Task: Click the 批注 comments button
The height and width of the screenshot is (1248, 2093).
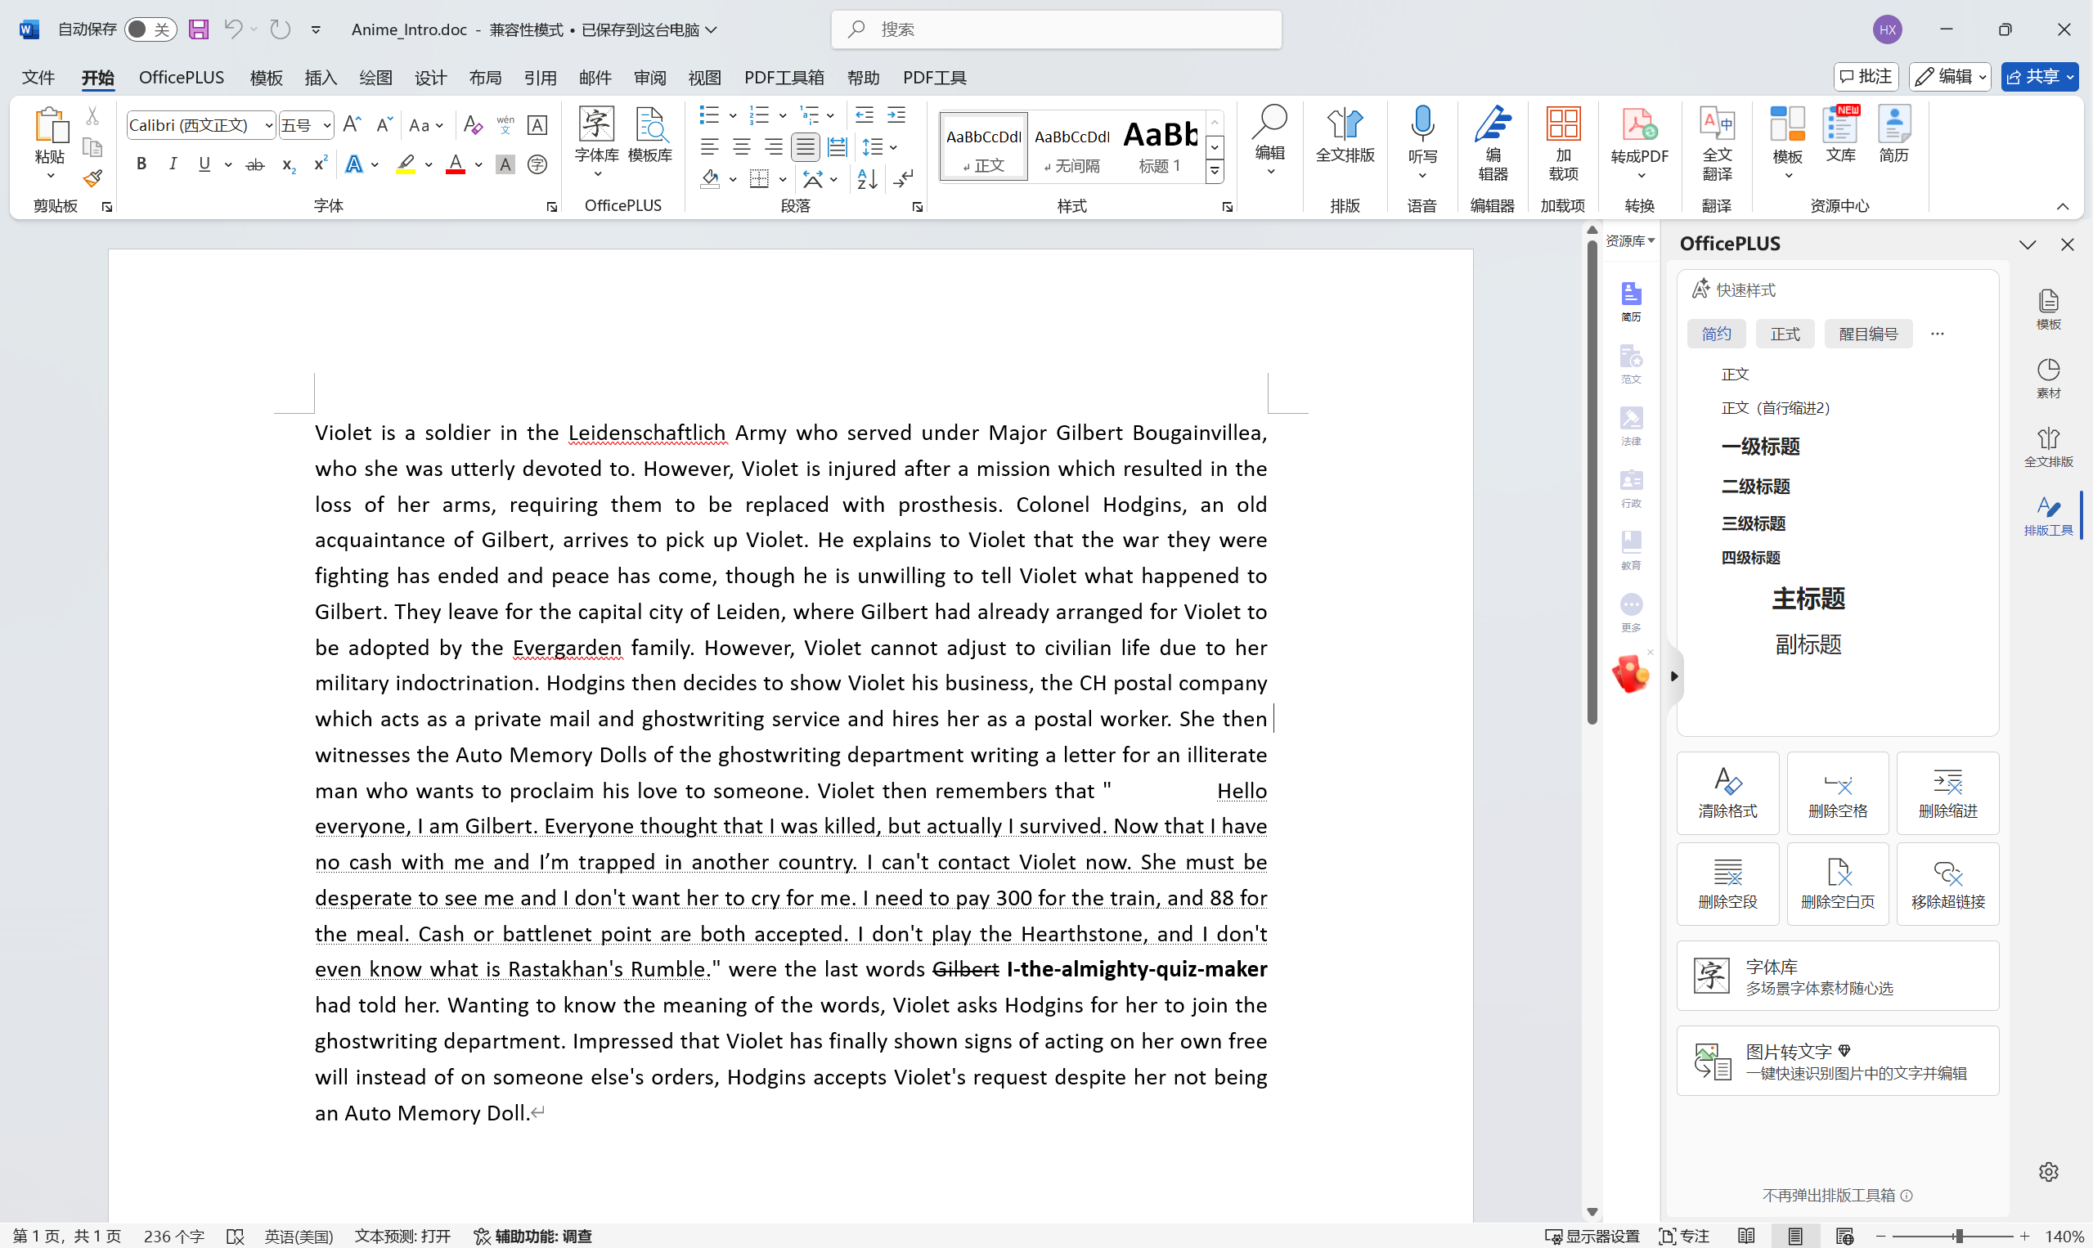Action: pos(1865,77)
